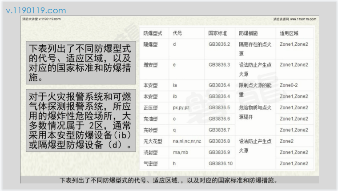Click the na,nl,nc,nr,nz code cell

pyautogui.click(x=187, y=141)
